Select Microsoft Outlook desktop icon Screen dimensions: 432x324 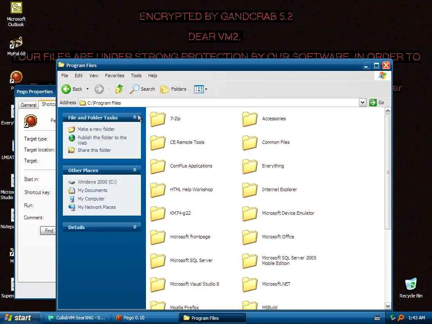16,14
